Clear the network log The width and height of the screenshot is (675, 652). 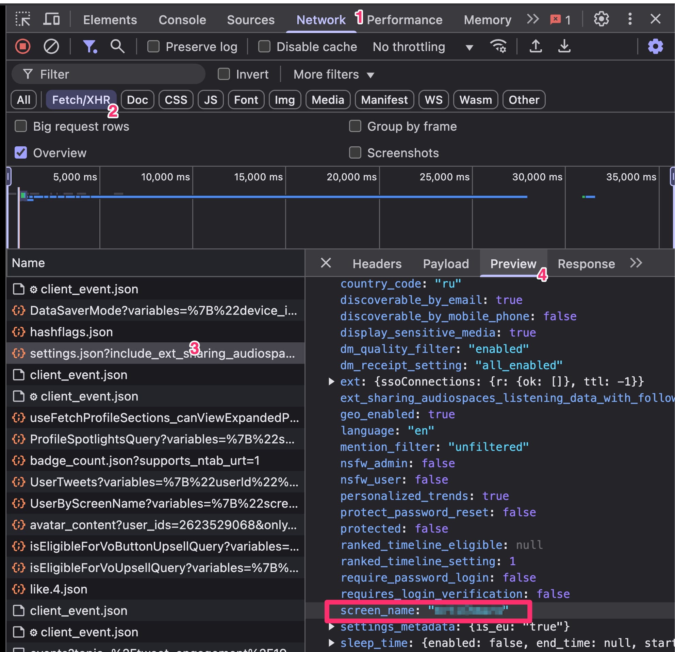click(x=51, y=47)
